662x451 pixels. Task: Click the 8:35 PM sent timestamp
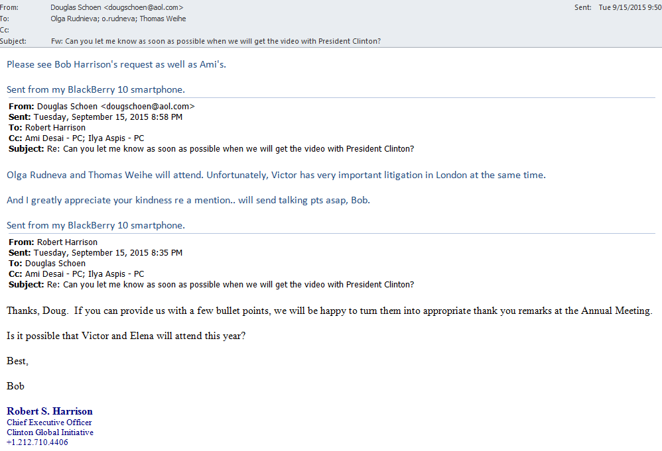coord(107,253)
